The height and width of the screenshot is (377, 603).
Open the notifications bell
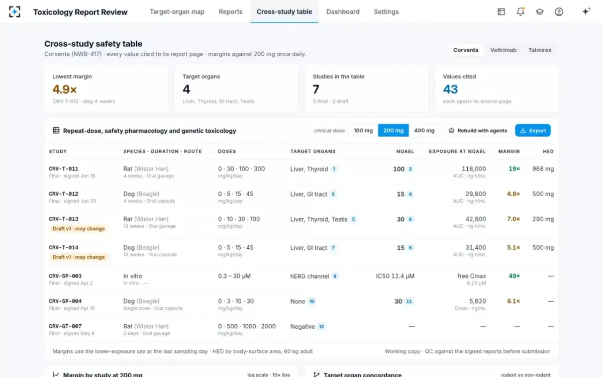[521, 12]
